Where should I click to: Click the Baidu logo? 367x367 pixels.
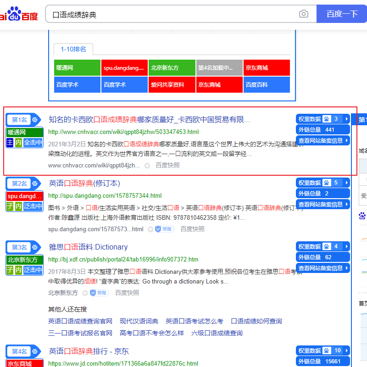point(19,14)
